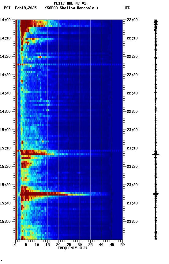Click the 15:40 PST time label
The height and width of the screenshot is (264, 169).
(5, 204)
